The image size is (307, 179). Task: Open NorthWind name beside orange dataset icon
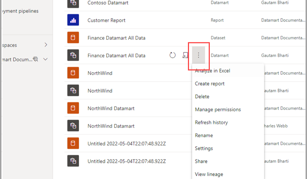click(x=100, y=73)
